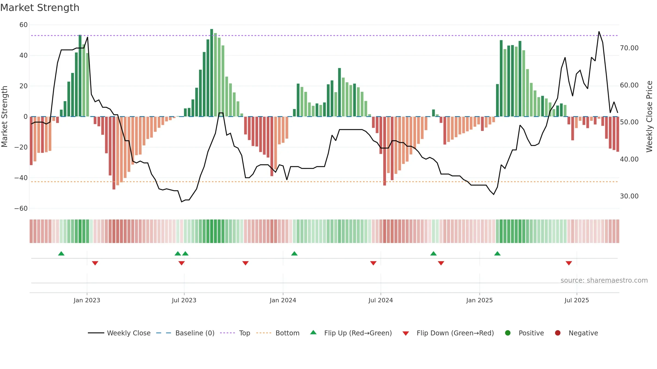Click the −60 left axis tick label
This screenshot has width=657, height=369.
tap(21, 209)
